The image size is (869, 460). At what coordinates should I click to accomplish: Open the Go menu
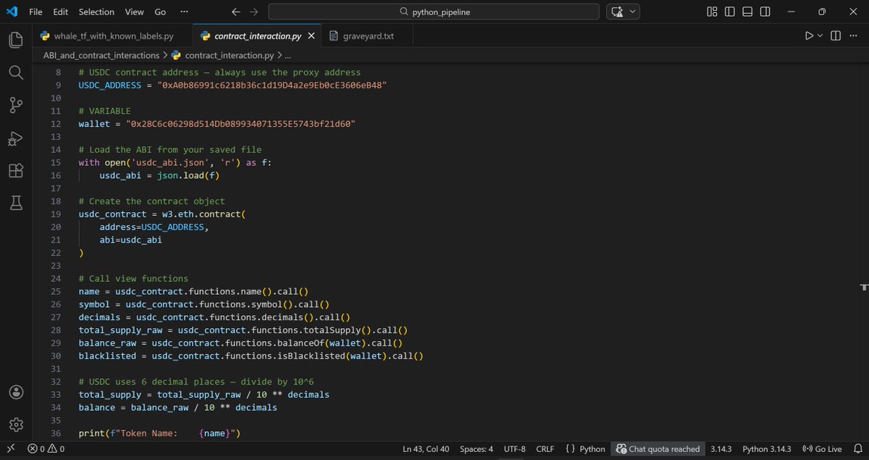click(160, 12)
